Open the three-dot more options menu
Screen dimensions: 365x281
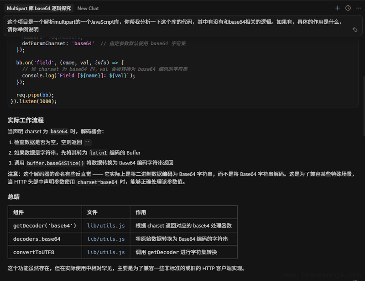[359, 8]
